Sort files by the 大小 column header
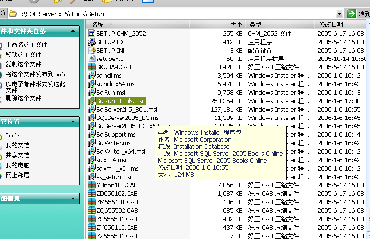The width and height of the screenshot is (370, 239). point(236,24)
